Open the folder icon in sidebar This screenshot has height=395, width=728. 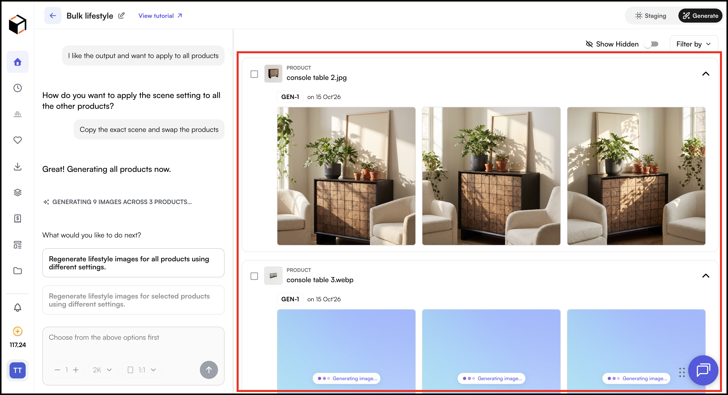[18, 271]
